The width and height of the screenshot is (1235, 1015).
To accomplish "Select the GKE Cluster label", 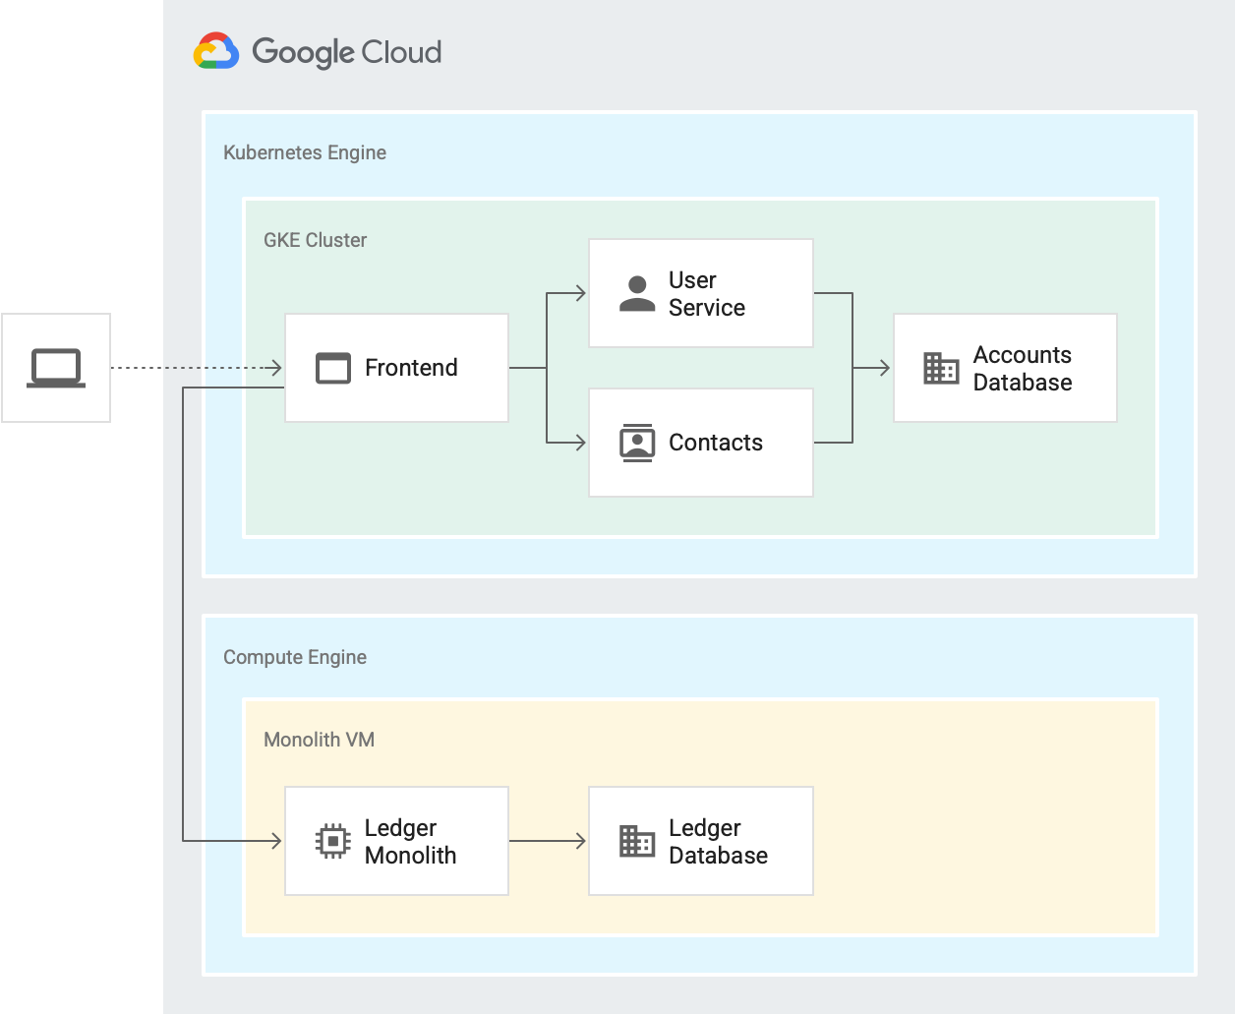I will pyautogui.click(x=315, y=239).
